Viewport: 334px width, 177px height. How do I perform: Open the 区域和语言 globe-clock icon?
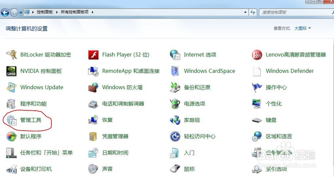point(257,136)
